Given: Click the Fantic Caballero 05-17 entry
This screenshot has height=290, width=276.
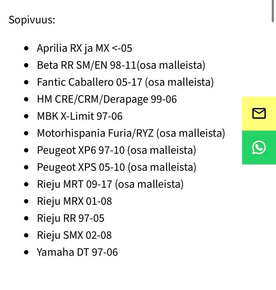Looking at the screenshot, I should 125,82.
